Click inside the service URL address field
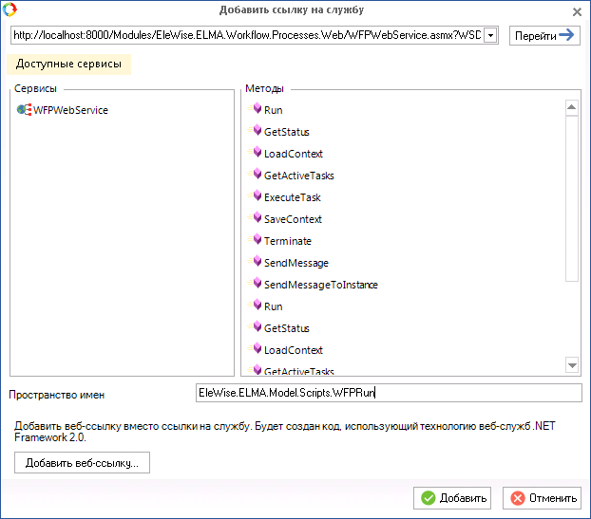Screen dimensions: 591x519 coord(247,35)
